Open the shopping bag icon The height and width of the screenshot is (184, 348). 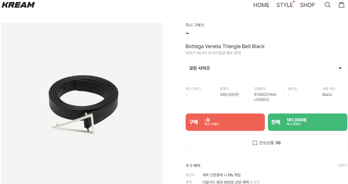click(x=342, y=5)
